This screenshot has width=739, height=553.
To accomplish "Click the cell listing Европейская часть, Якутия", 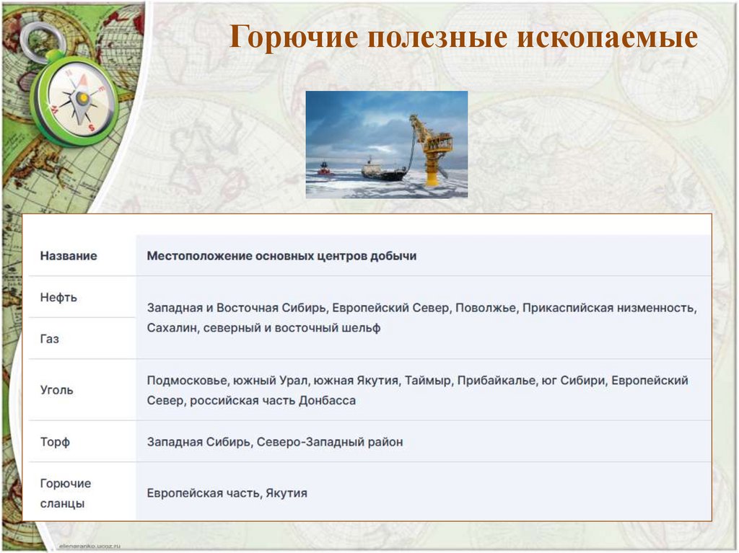I will [x=227, y=493].
